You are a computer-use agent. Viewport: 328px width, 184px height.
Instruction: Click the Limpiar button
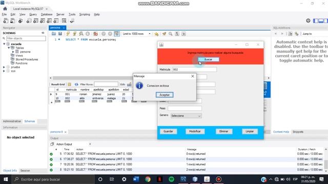point(250,131)
